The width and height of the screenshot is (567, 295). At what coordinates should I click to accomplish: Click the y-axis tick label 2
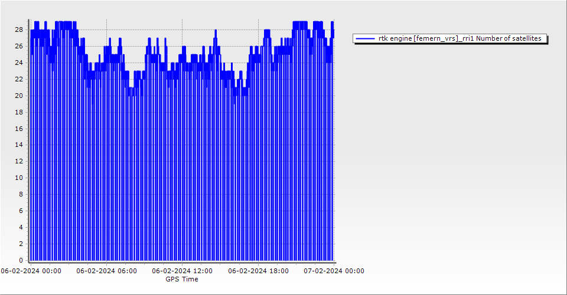[21, 244]
